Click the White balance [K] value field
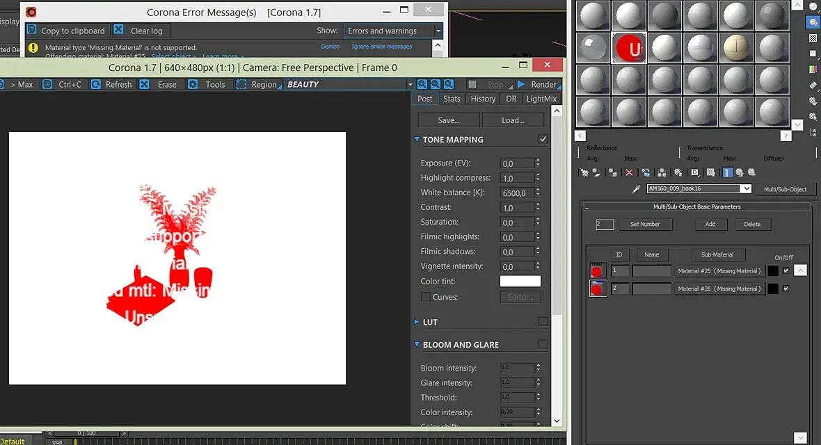The width and height of the screenshot is (821, 445). (x=517, y=193)
